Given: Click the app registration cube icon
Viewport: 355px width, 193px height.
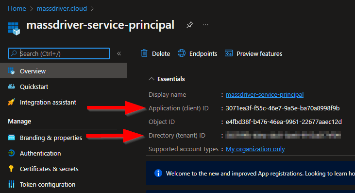Looking at the screenshot, I should pyautogui.click(x=14, y=29).
